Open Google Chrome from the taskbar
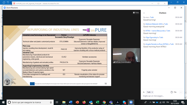 [x=104, y=102]
